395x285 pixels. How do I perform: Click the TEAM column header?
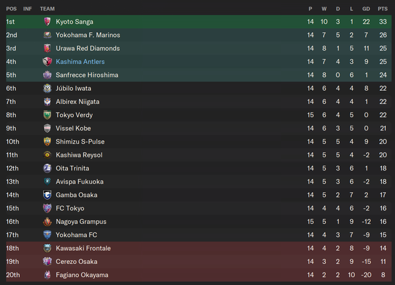click(x=47, y=9)
